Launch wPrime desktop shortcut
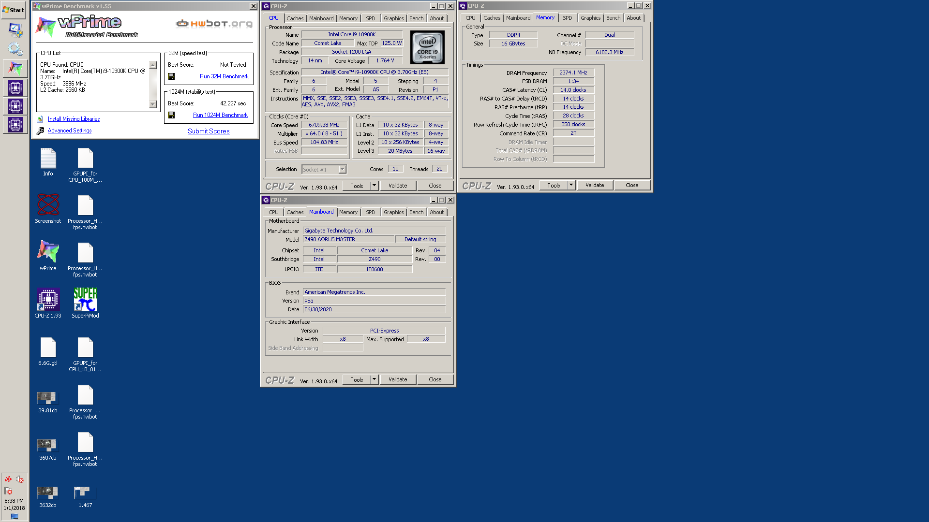 [x=48, y=256]
